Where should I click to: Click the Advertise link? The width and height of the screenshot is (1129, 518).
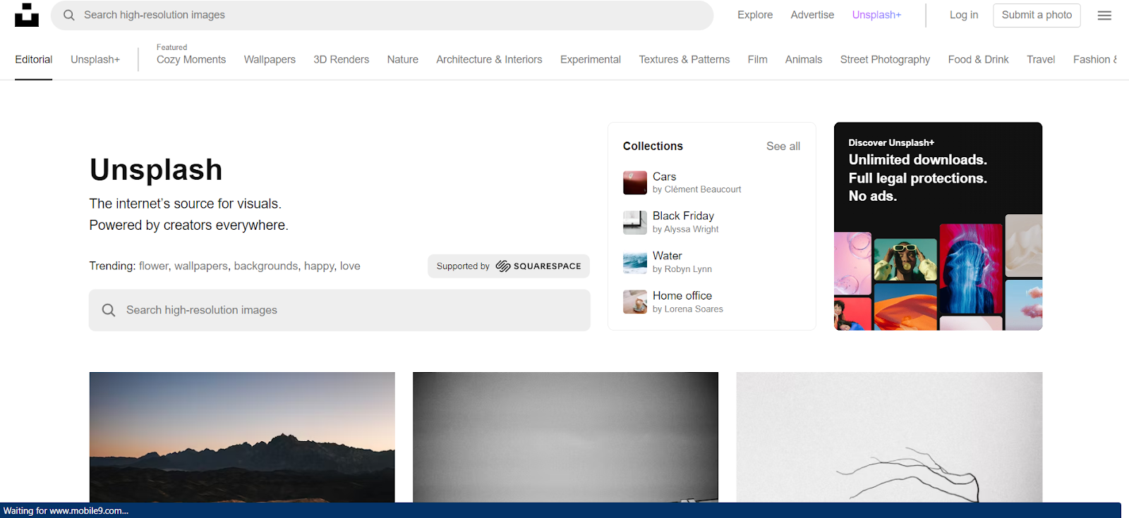click(812, 15)
